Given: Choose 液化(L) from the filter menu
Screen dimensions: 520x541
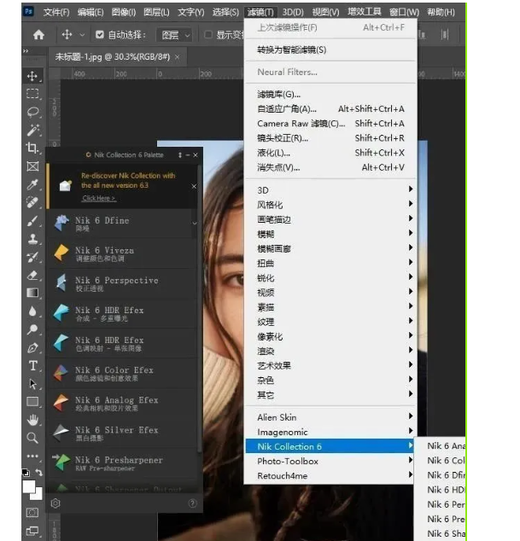Looking at the screenshot, I should pos(330,153).
